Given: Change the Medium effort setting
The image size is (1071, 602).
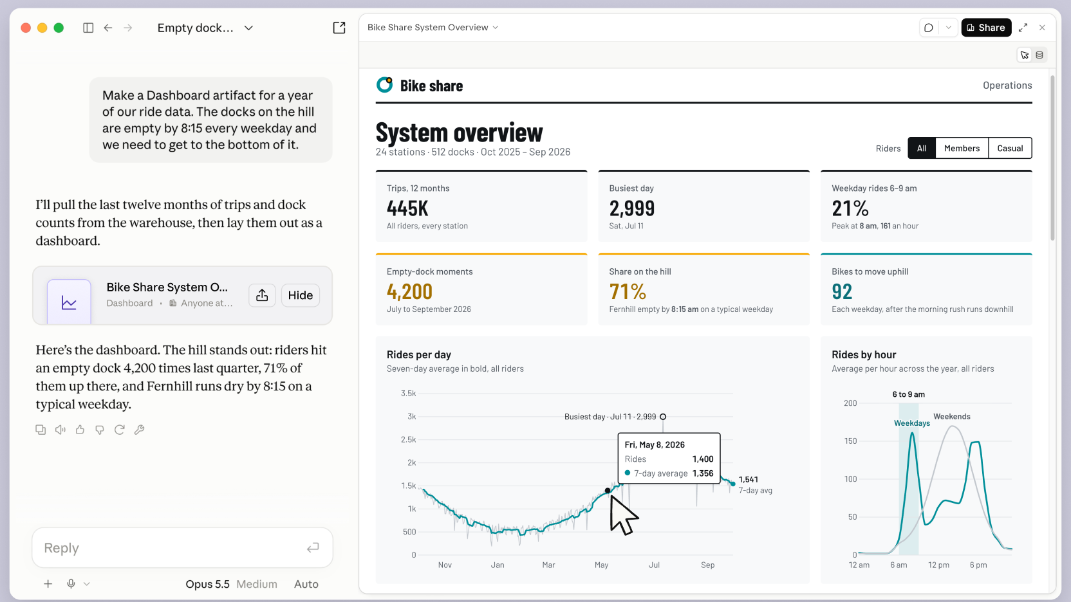Looking at the screenshot, I should pos(257,584).
